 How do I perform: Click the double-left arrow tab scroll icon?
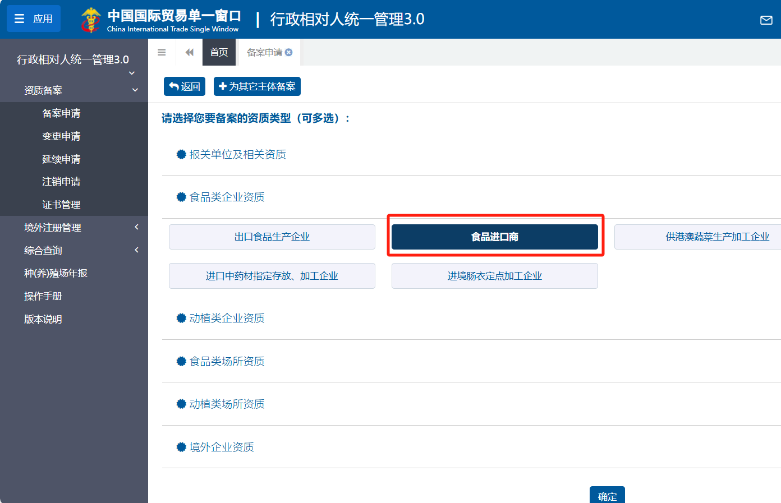189,52
